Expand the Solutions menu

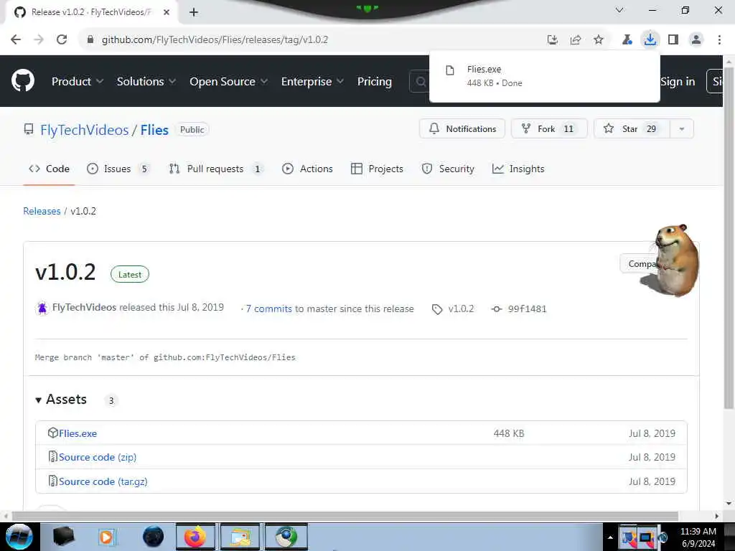pos(146,82)
